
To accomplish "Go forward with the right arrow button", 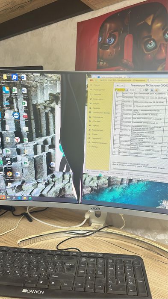I will coord(123,85).
